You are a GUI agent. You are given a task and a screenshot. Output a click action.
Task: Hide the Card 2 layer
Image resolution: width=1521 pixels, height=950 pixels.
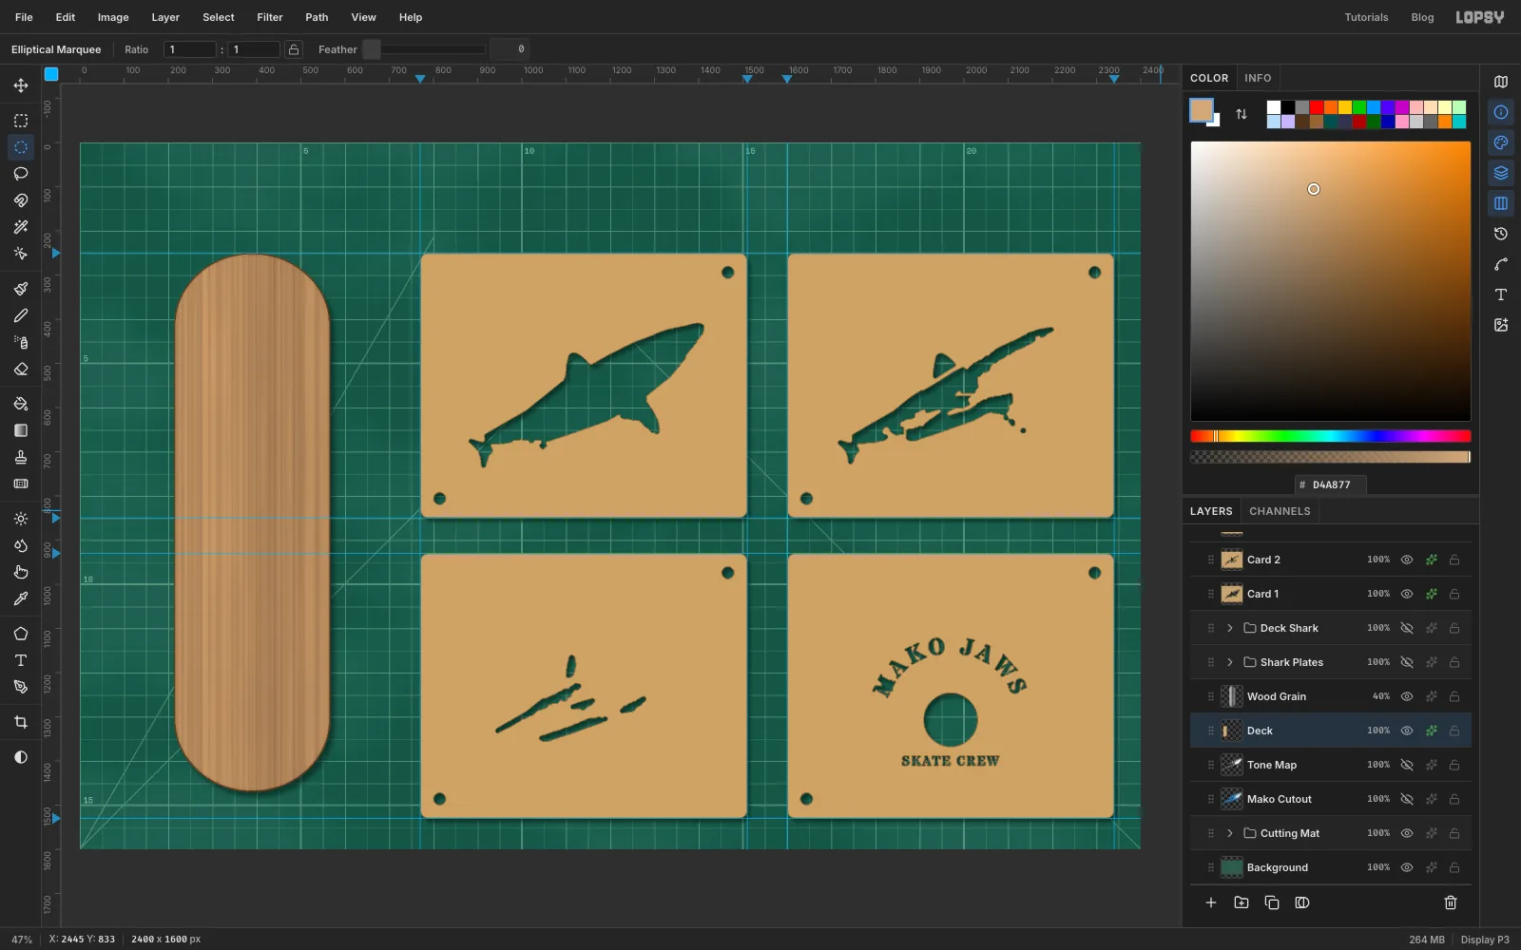point(1407,560)
